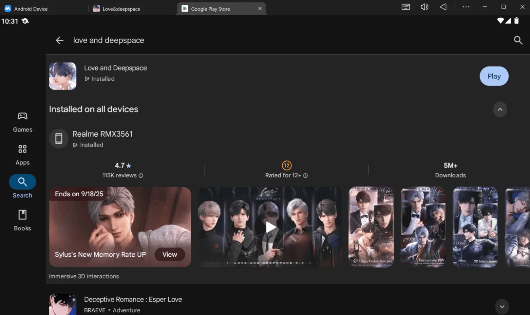Click the 12 age rating badge

(287, 166)
